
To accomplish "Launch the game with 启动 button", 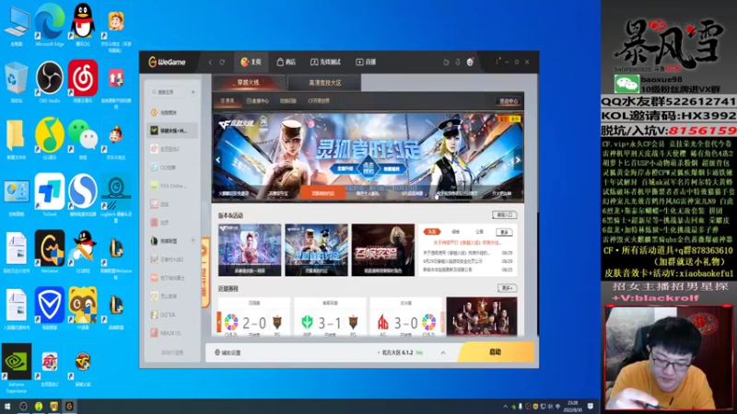I will pyautogui.click(x=496, y=352).
